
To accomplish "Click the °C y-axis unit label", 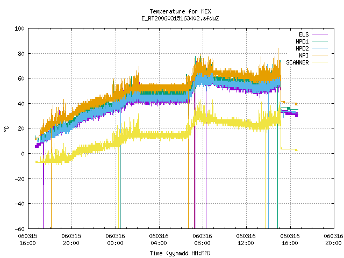I will (6, 129).
